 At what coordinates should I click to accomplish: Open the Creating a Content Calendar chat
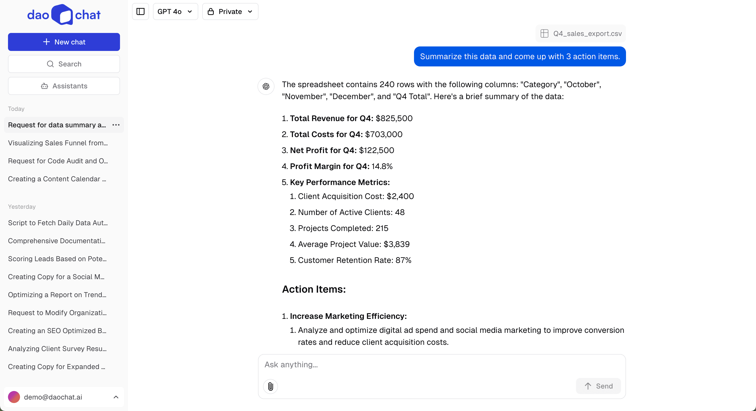pyautogui.click(x=57, y=179)
